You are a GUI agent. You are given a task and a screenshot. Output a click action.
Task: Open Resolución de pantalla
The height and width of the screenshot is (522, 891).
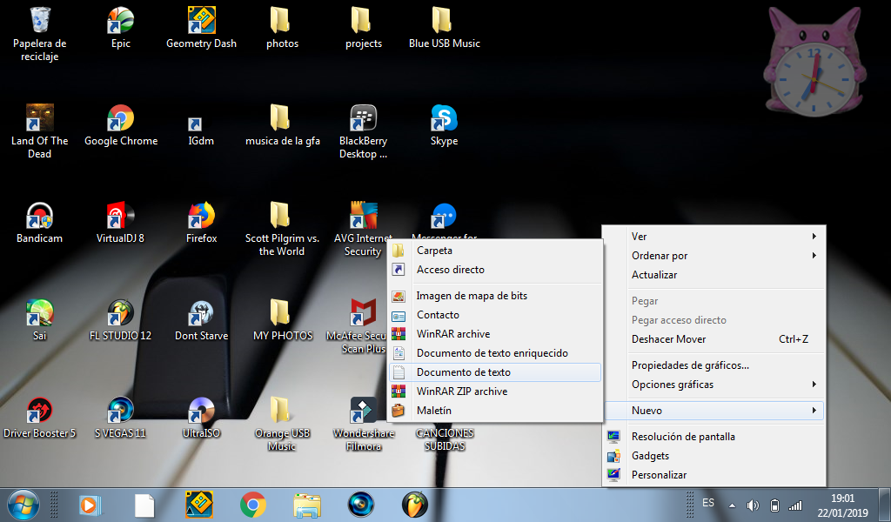point(714,437)
